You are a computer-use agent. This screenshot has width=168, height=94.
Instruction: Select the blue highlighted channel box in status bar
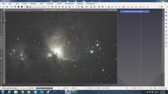40,88
